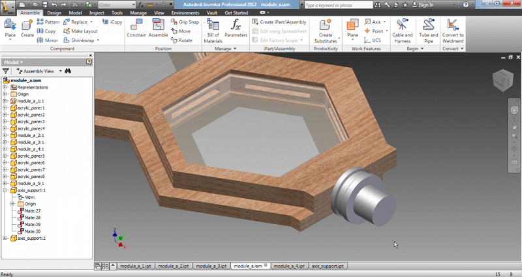Viewport: 522px width, 277px height.
Task: Open the Inspect ribbon tab
Action: pyautogui.click(x=97, y=13)
